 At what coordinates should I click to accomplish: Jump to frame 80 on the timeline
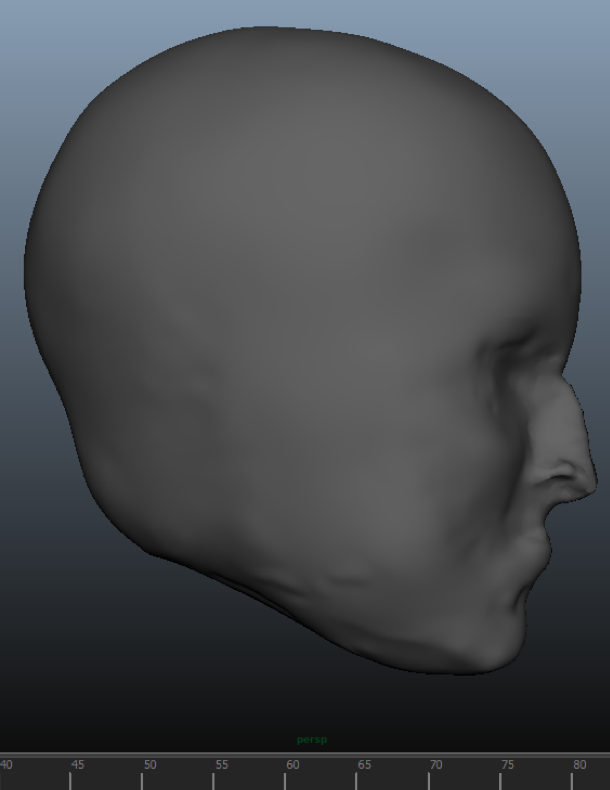tap(579, 765)
